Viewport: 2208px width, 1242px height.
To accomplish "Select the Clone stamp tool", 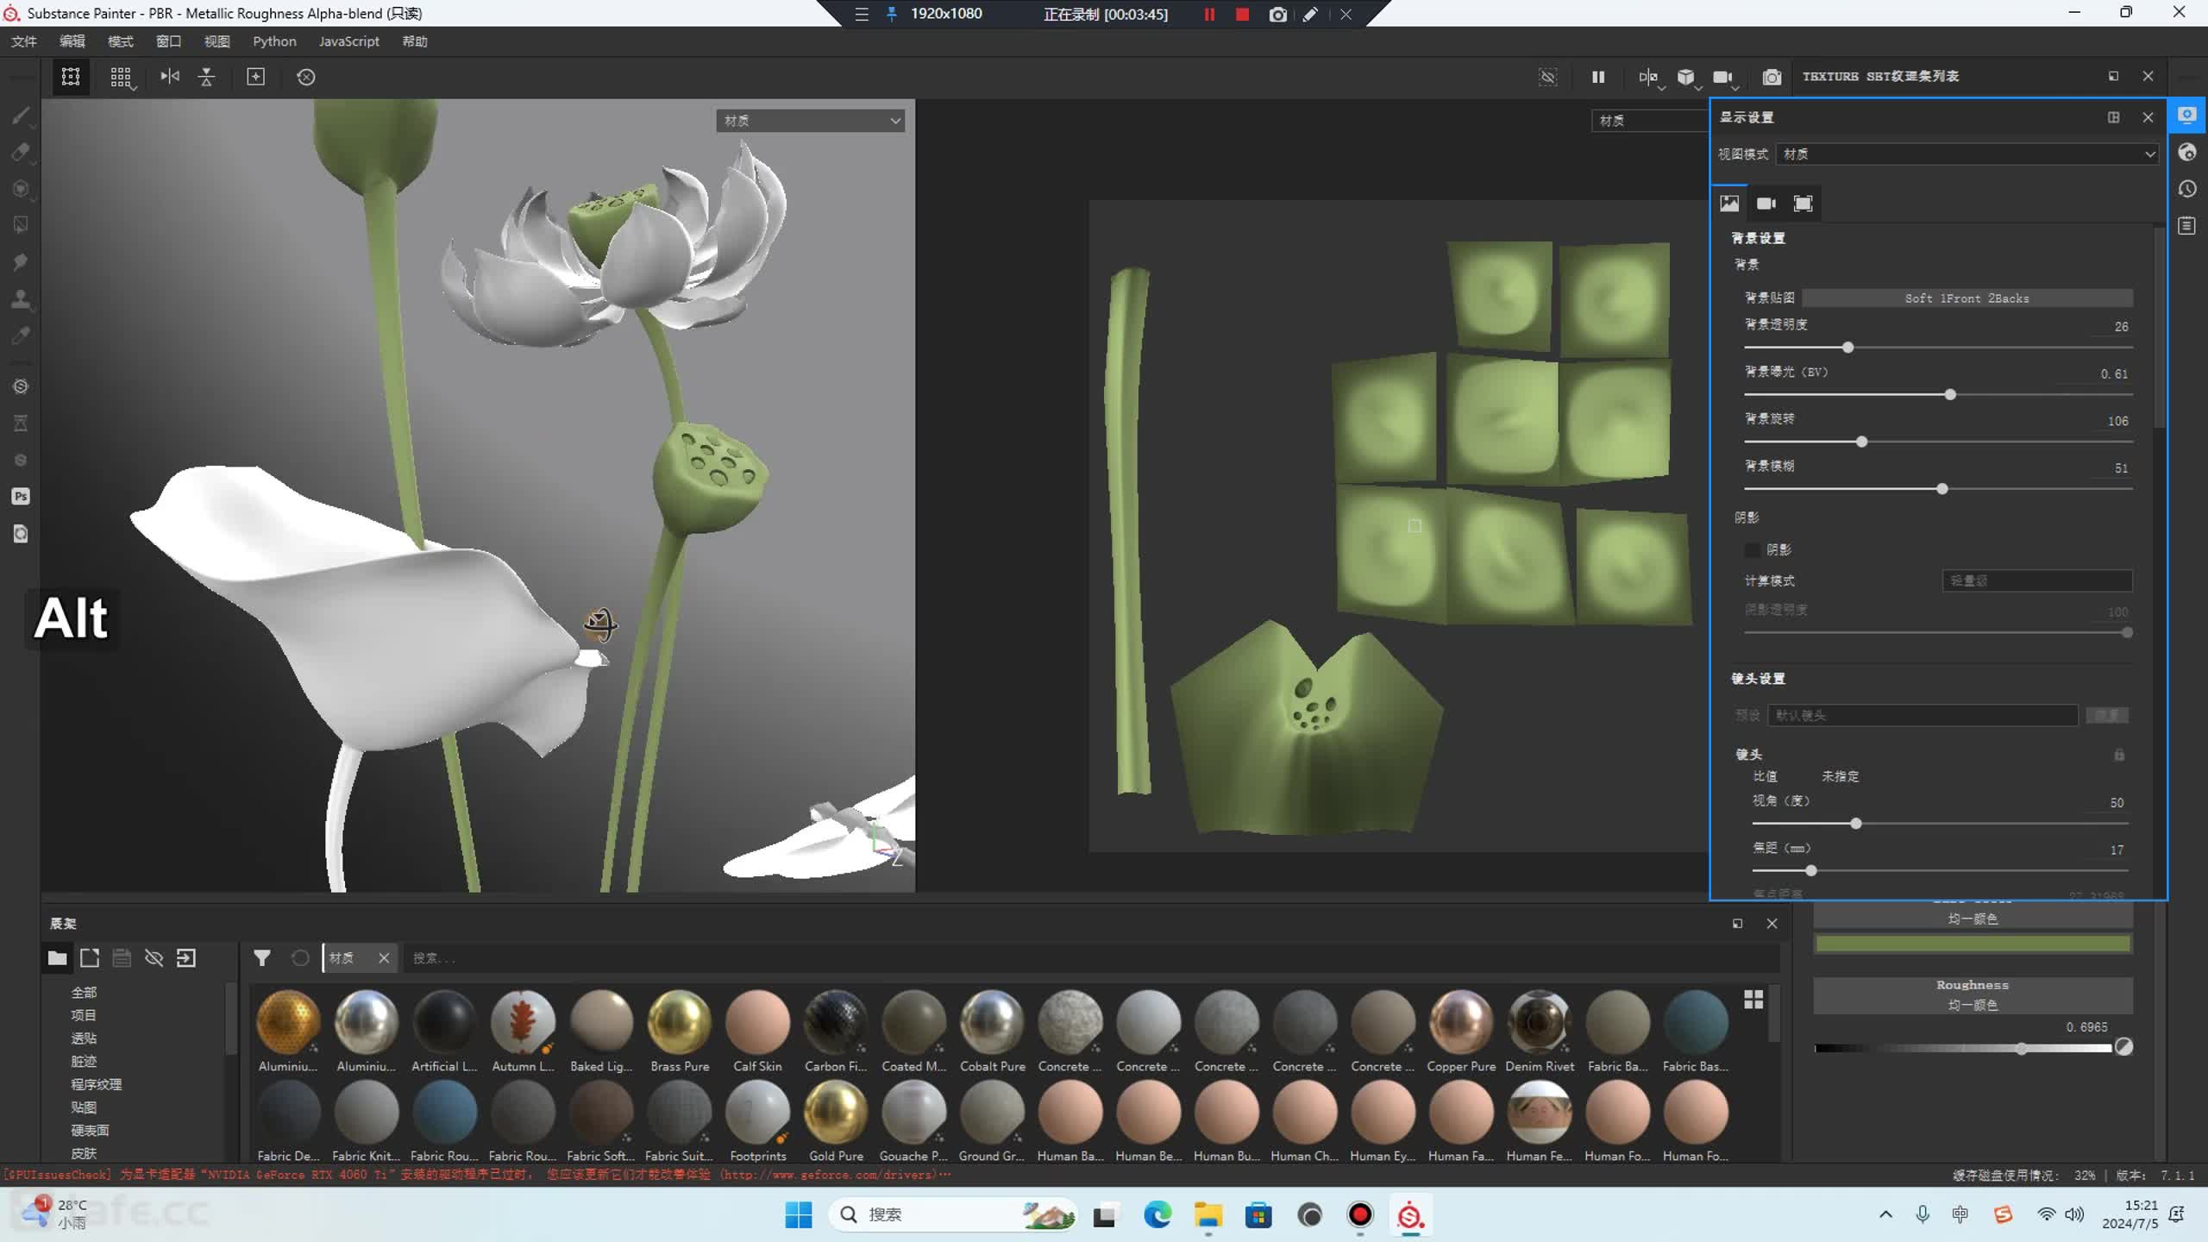I will [21, 298].
